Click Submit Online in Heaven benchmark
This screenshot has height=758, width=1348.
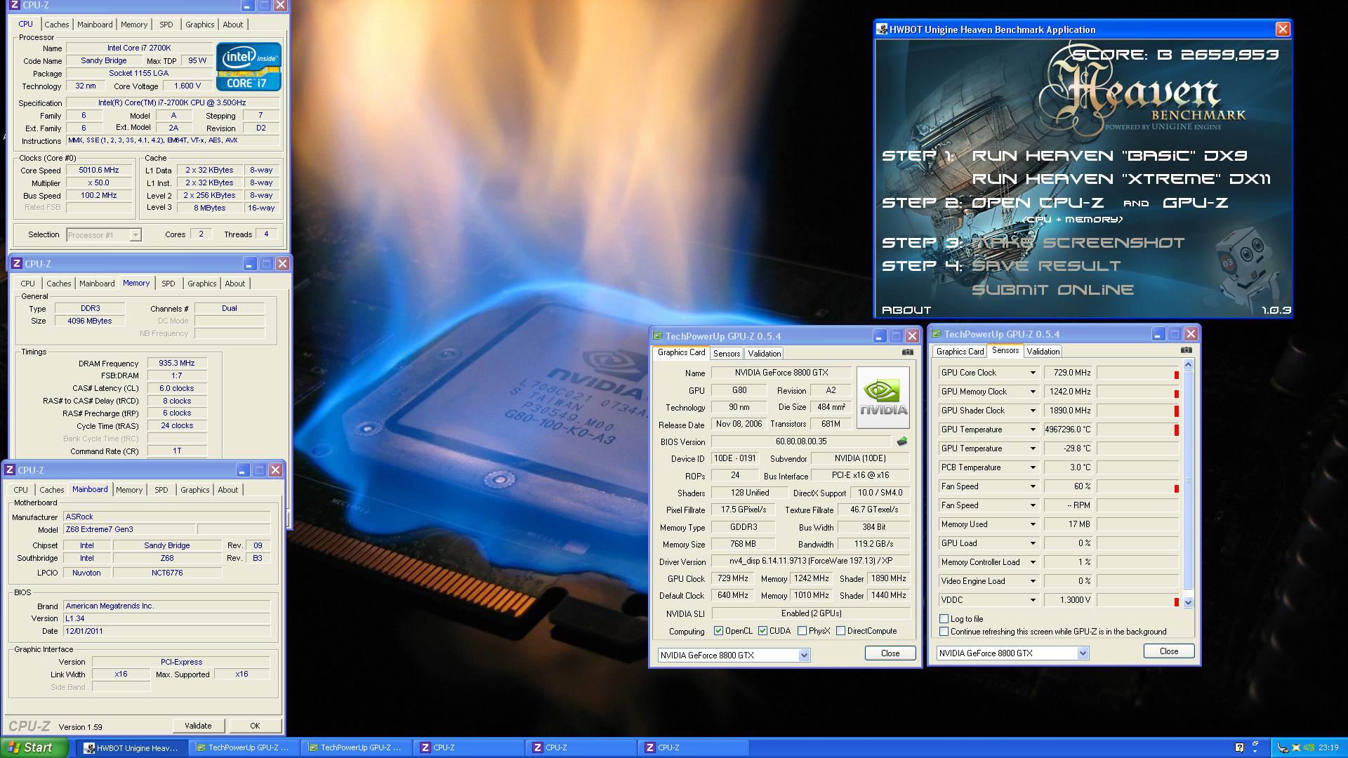coord(1052,290)
